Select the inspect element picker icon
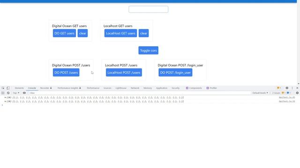 3,88
